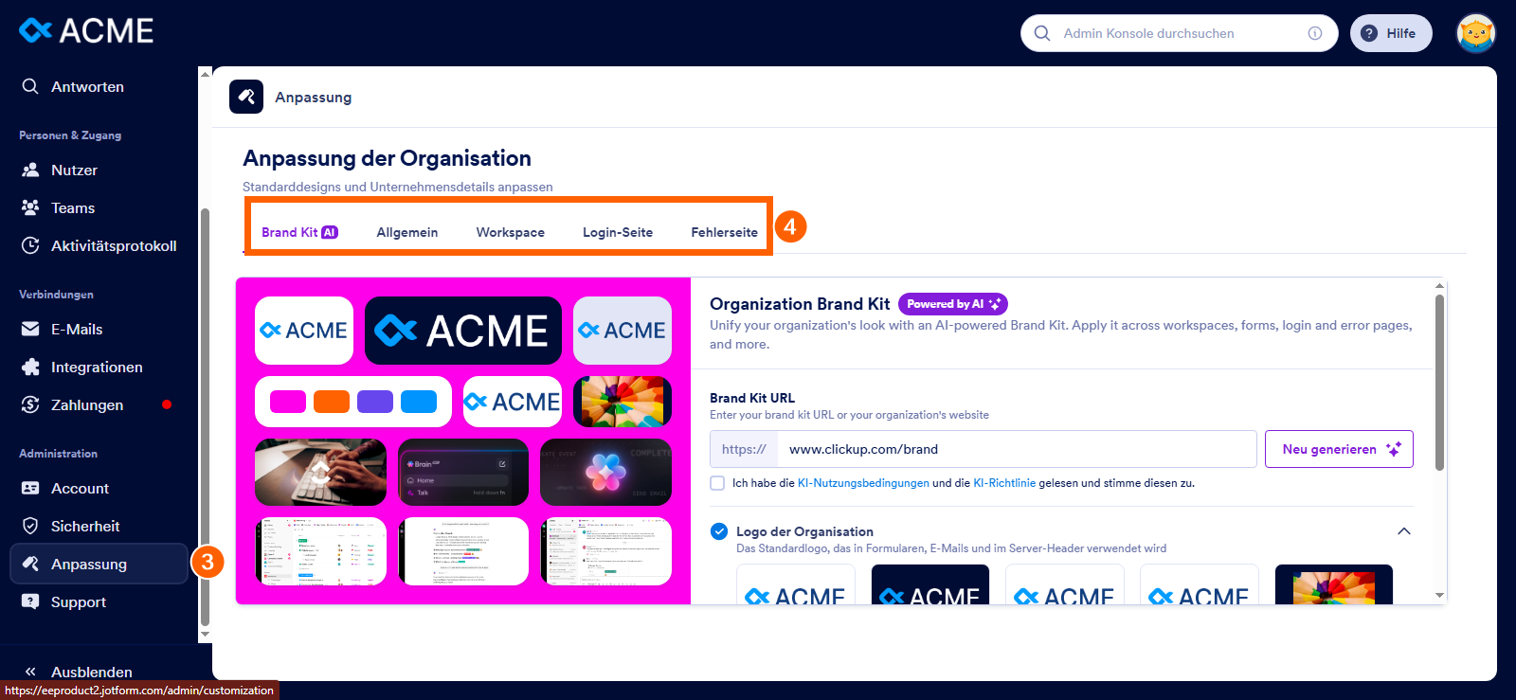The height and width of the screenshot is (700, 1516).
Task: Click the Admin Konsole durchsuchen search field
Action: coord(1179,33)
